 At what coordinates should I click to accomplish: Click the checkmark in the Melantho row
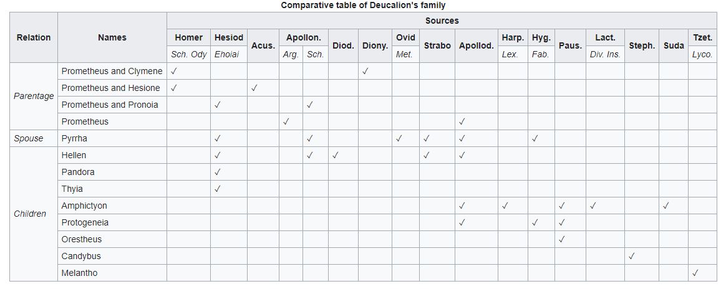pyautogui.click(x=695, y=273)
